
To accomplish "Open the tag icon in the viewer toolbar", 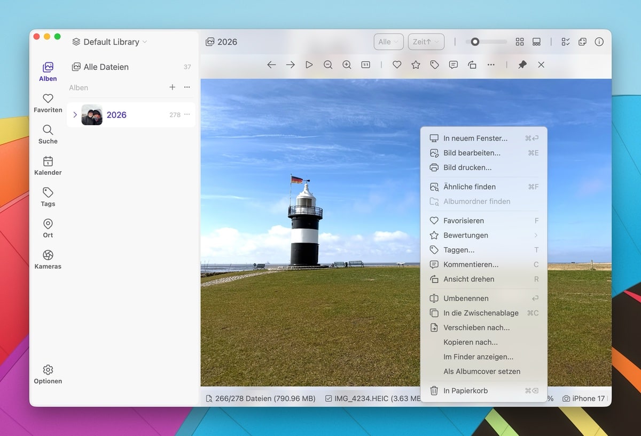I will point(434,64).
